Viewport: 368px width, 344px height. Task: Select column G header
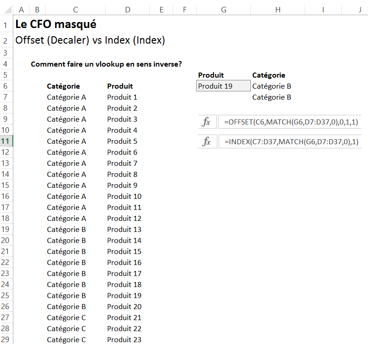point(223,9)
